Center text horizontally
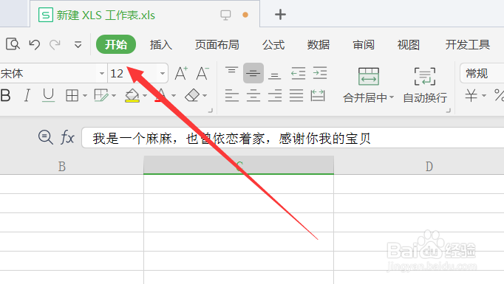Image resolution: width=504 pixels, height=284 pixels. (253, 96)
